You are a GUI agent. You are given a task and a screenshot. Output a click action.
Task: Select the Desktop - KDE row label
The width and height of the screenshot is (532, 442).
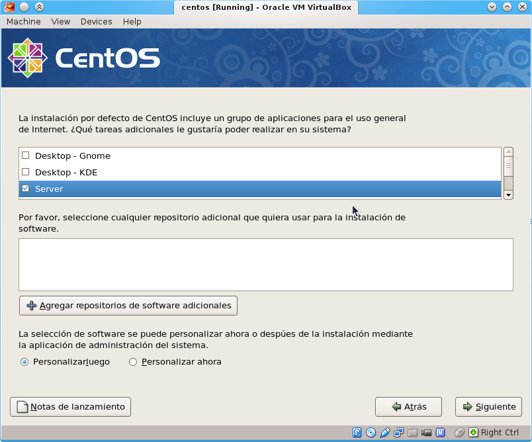tap(66, 172)
